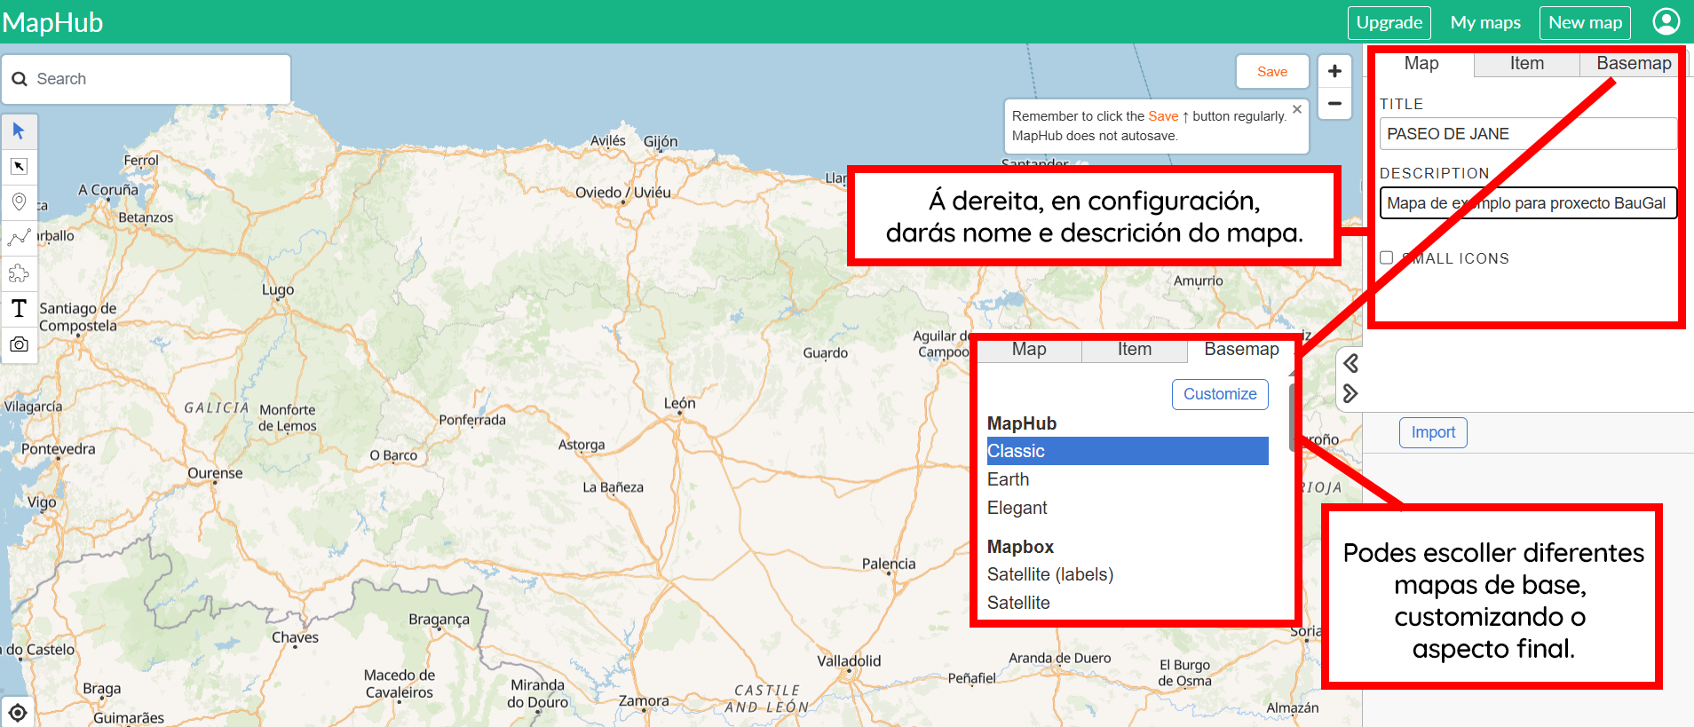The height and width of the screenshot is (727, 1694).
Task: Open the camera image tool
Action: [x=19, y=344]
